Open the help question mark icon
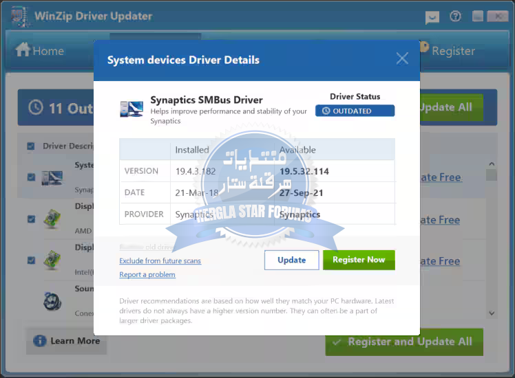The height and width of the screenshot is (378, 515). 454,16
